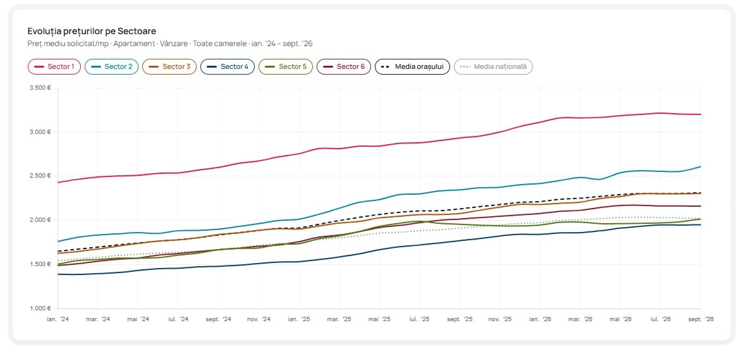Click the ian. '26 x-axis label
Screen dimensions: 744x349
[x=540, y=319]
